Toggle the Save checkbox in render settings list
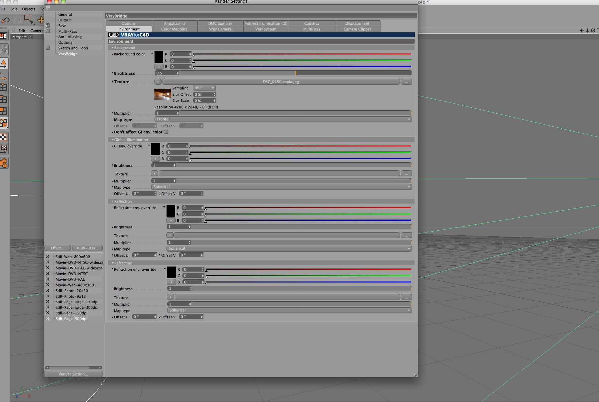The height and width of the screenshot is (402, 599). coord(48,26)
